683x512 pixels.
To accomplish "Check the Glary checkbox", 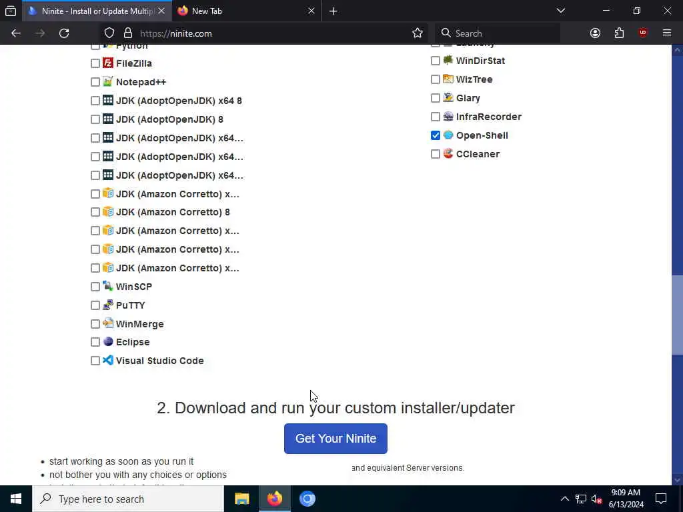I will 436,98.
